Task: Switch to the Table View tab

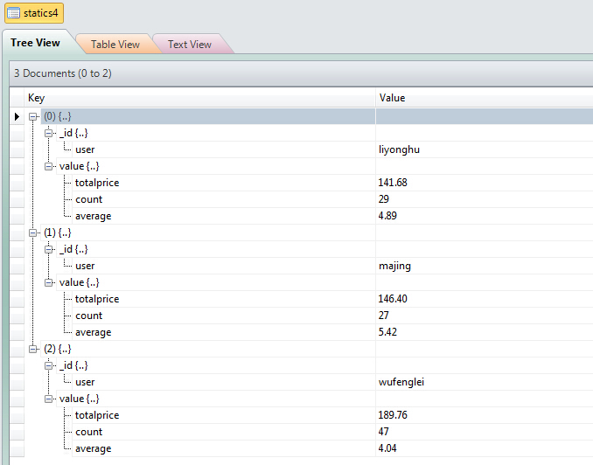Action: click(115, 45)
